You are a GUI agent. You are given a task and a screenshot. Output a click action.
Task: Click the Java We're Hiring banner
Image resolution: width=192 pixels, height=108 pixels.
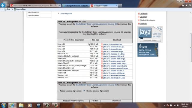click(148, 50)
